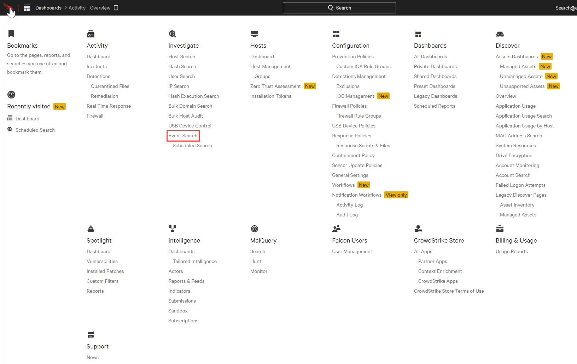Open Real Time Response

click(109, 106)
